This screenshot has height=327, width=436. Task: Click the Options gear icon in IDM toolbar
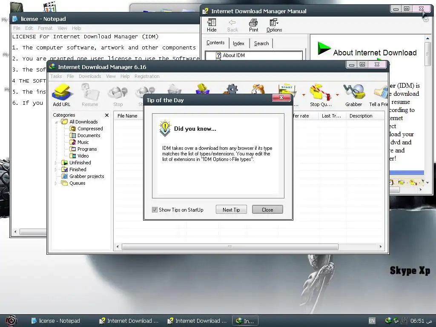pyautogui.click(x=232, y=89)
